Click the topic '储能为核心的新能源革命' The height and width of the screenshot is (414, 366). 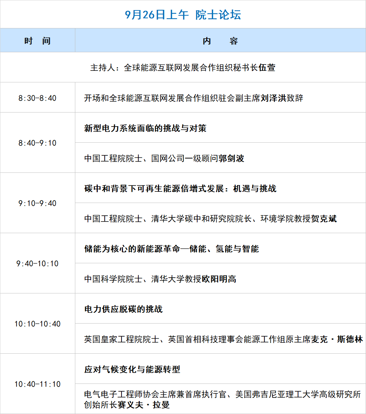click(x=172, y=249)
